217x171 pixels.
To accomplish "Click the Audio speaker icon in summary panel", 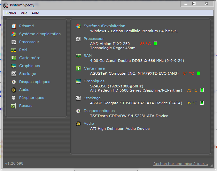I will pos(78,124).
